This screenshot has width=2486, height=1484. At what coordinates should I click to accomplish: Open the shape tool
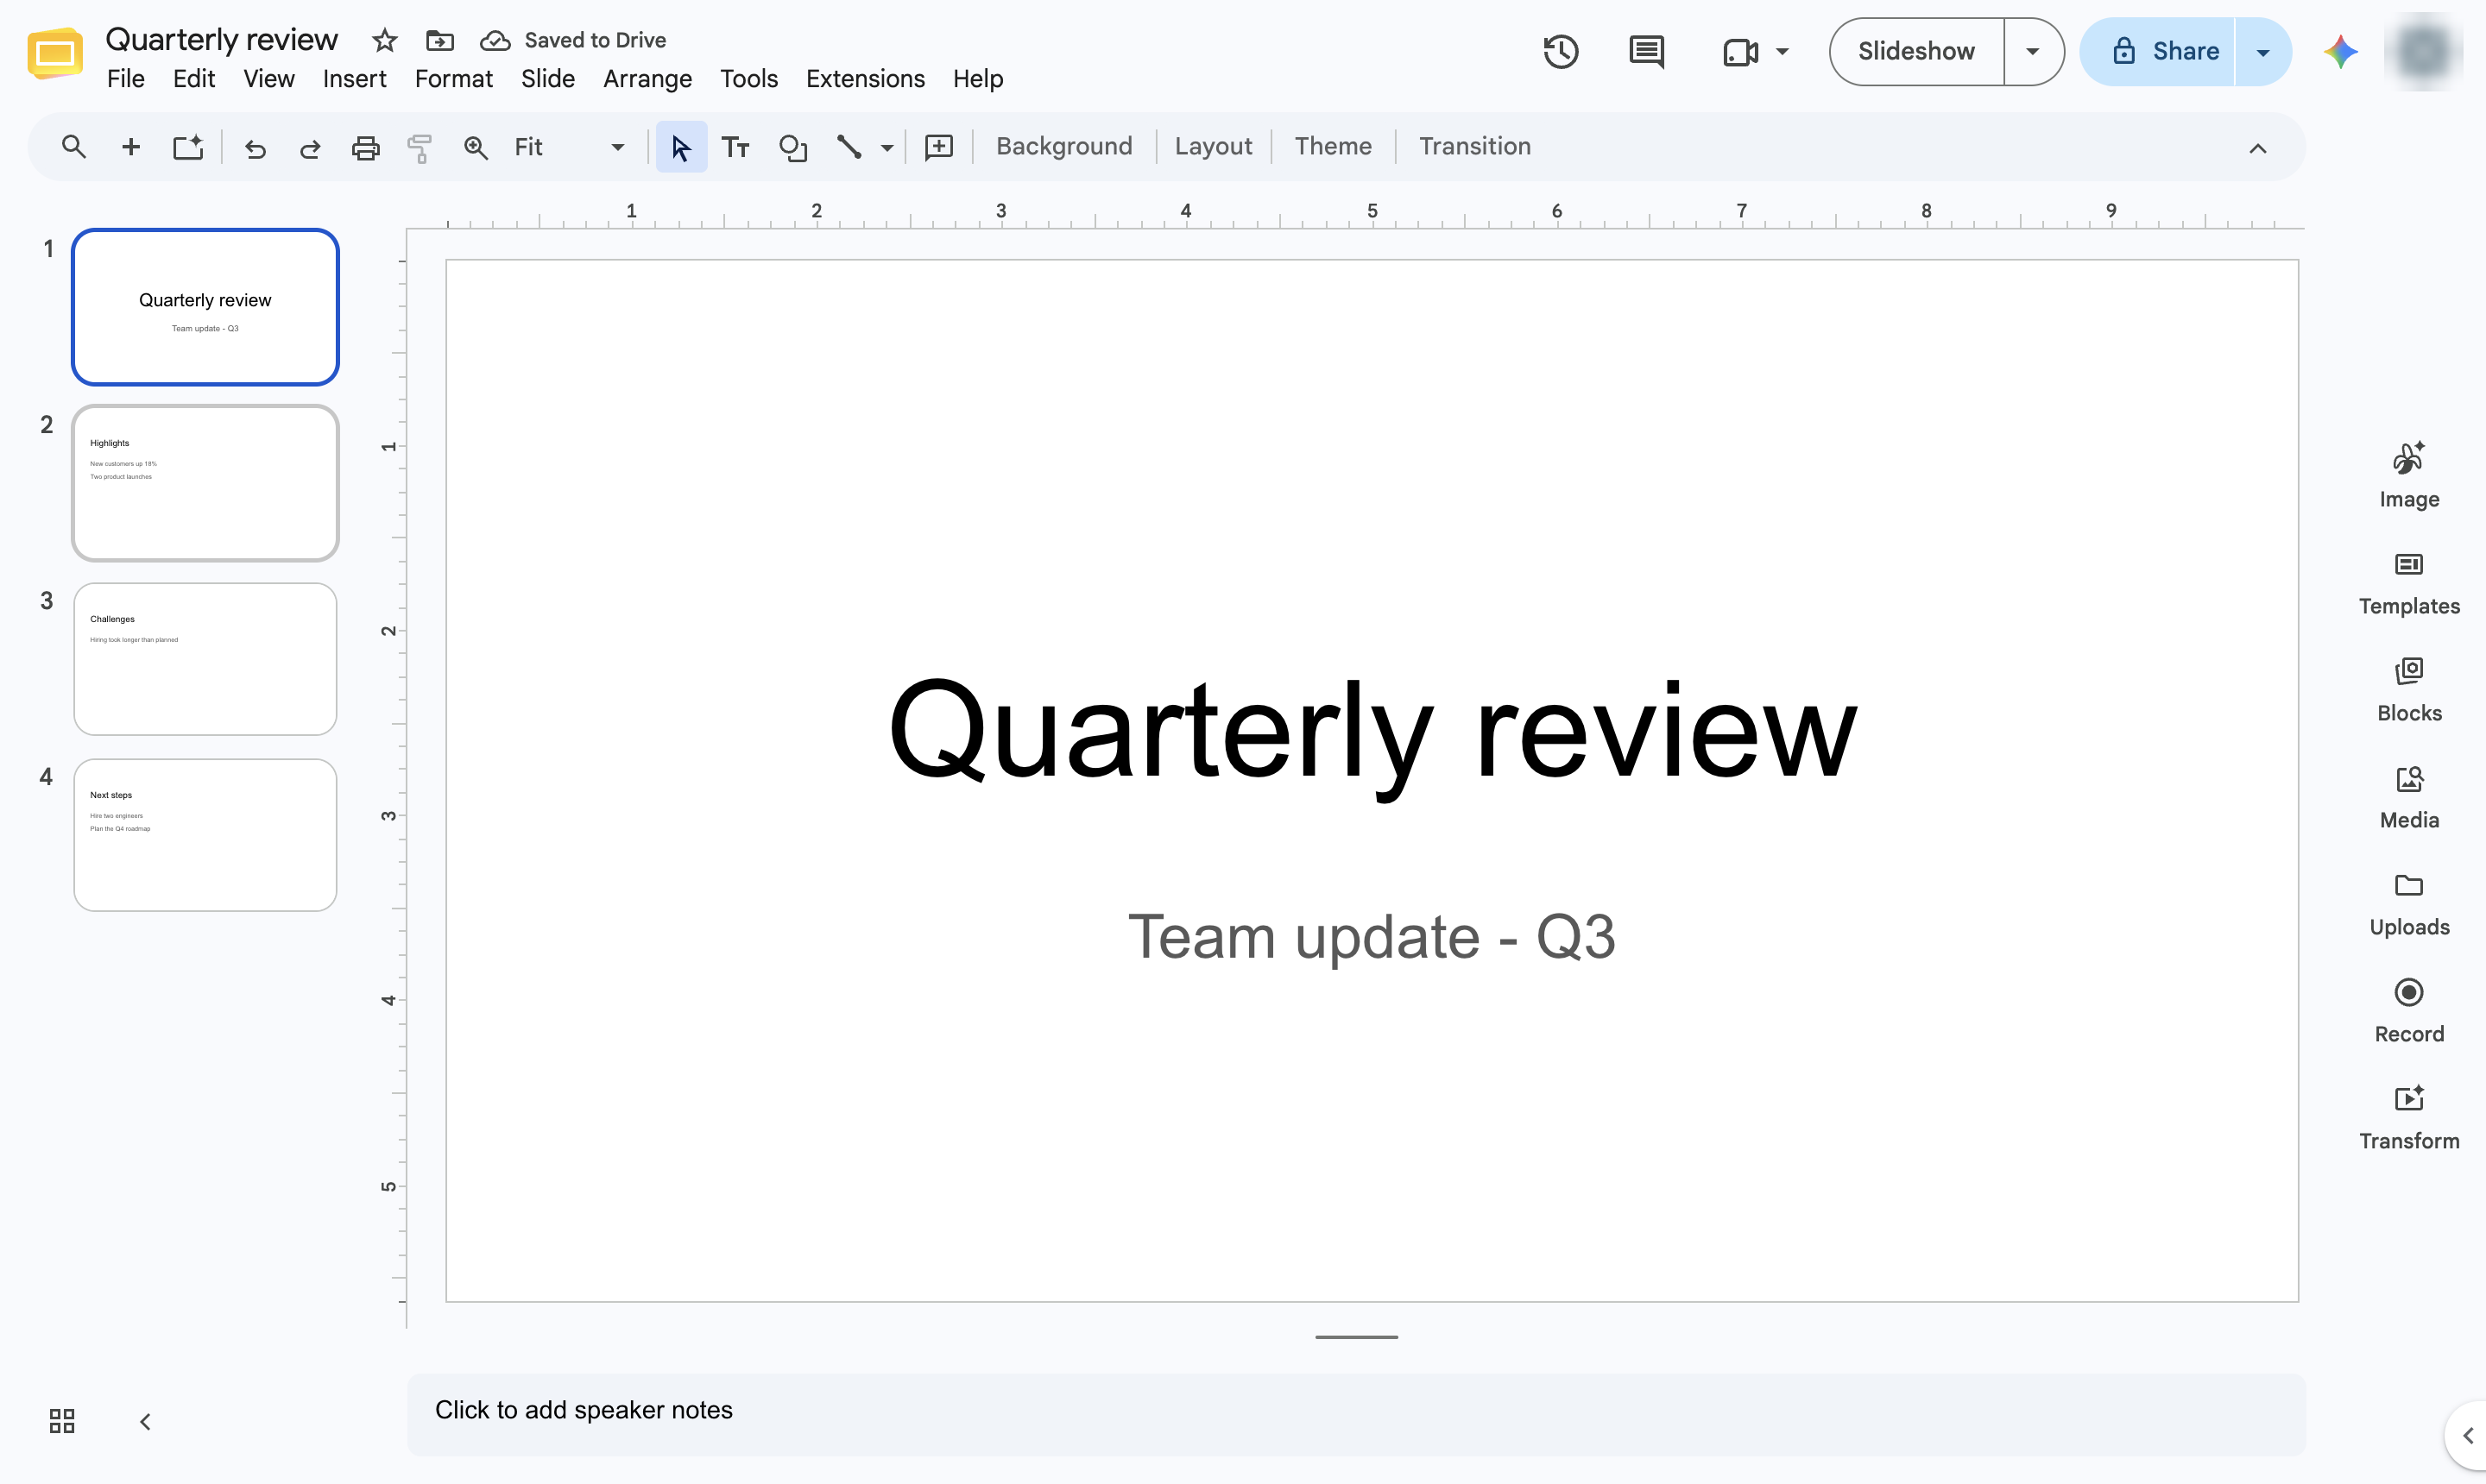(x=792, y=148)
